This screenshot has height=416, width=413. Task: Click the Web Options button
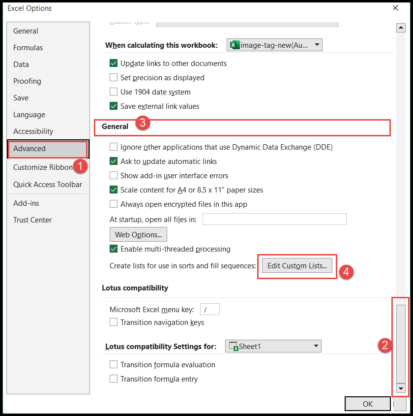138,234
